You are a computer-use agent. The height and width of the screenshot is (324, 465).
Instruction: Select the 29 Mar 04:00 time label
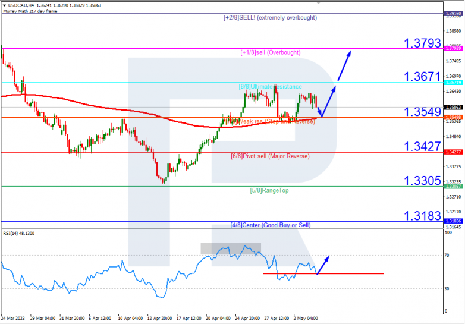tap(43, 319)
